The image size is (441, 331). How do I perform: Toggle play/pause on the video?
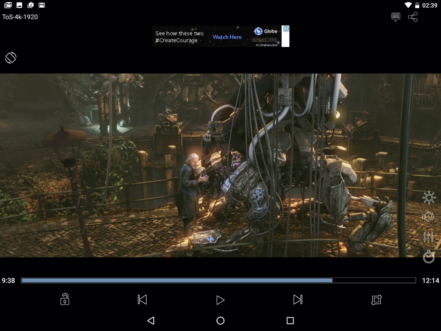click(220, 300)
